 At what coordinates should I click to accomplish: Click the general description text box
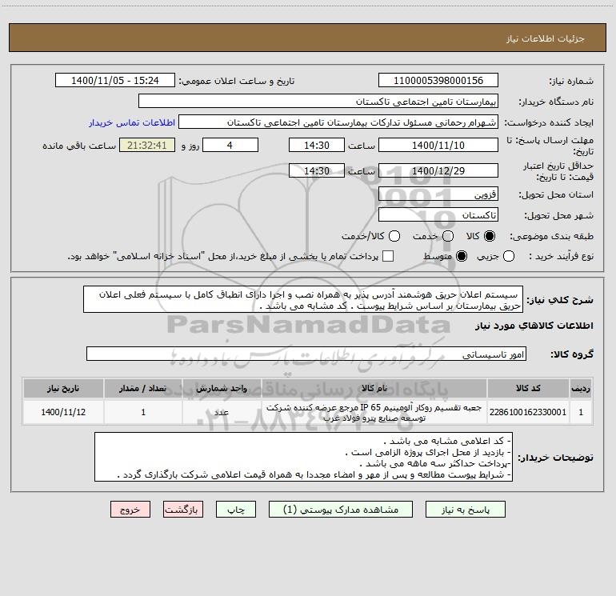coord(303,300)
